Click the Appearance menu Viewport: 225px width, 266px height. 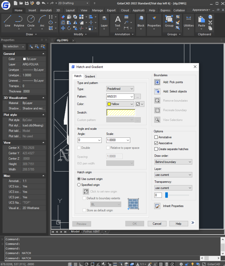click(x=201, y=10)
